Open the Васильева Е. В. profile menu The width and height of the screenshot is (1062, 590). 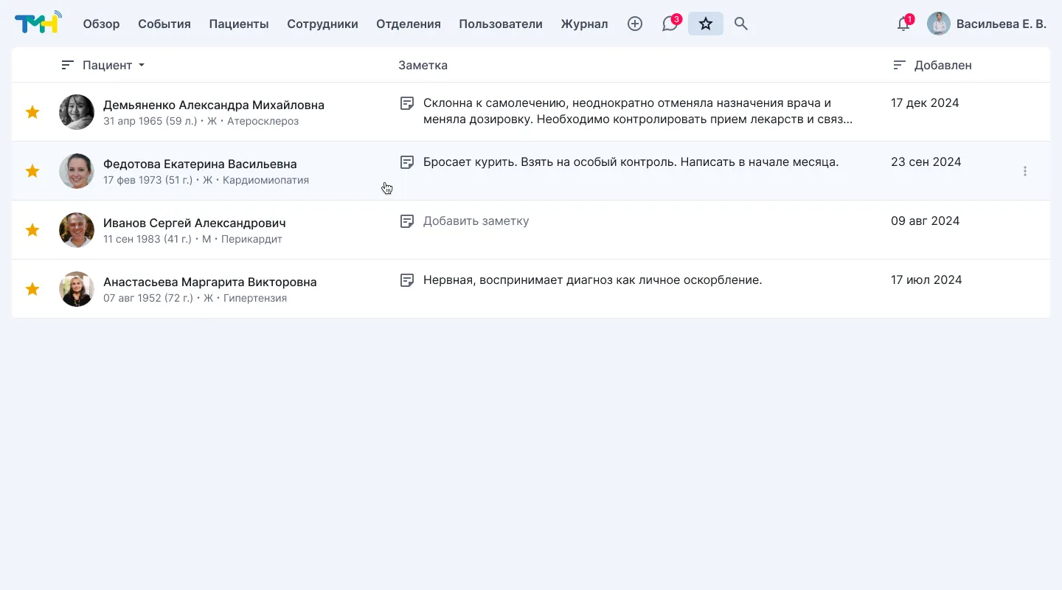(x=987, y=24)
